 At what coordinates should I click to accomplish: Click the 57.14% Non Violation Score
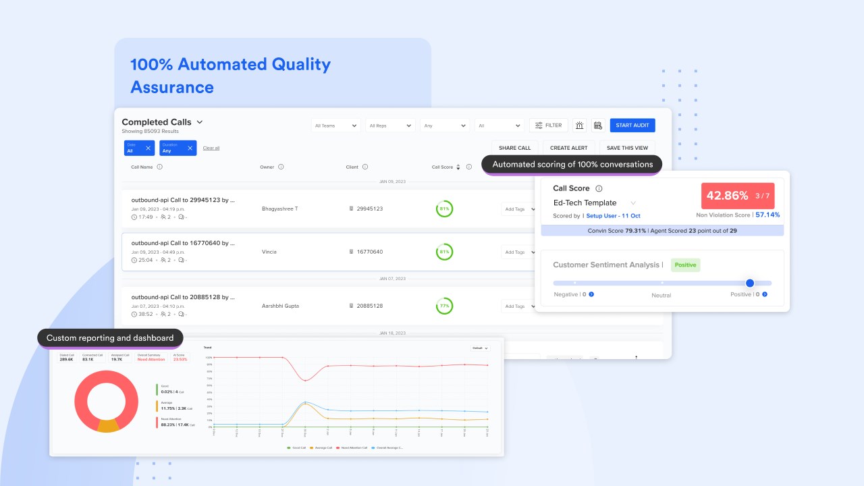click(767, 215)
